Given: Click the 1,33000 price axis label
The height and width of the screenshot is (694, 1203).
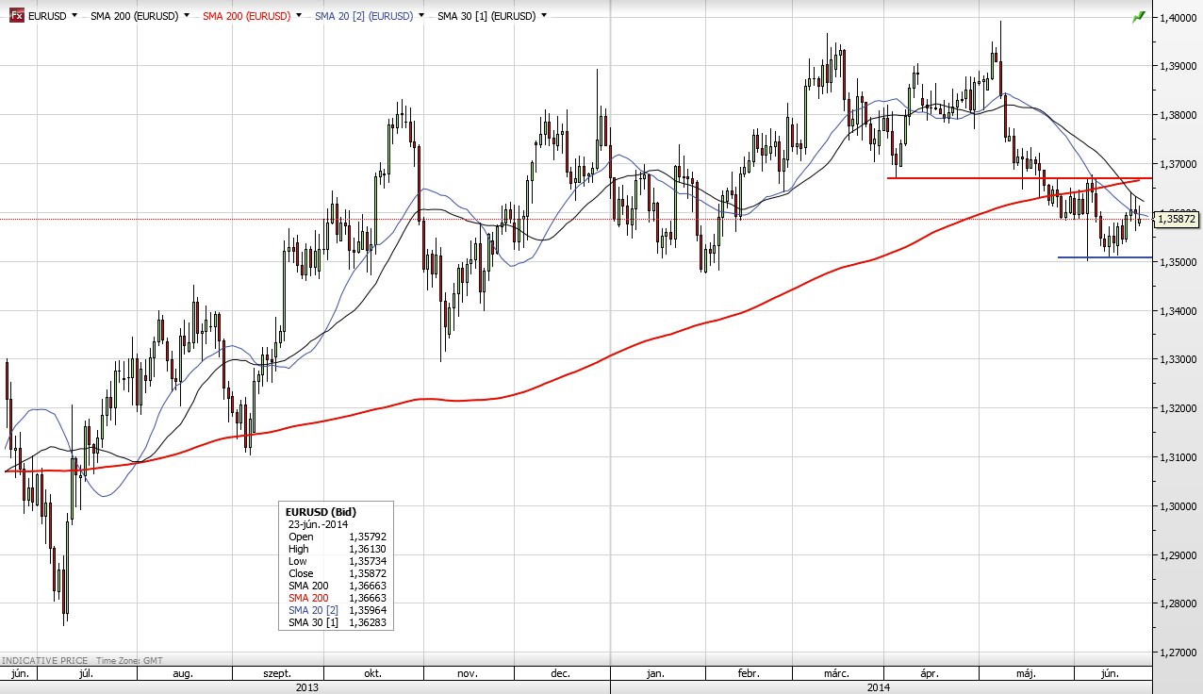Looking at the screenshot, I should (x=1179, y=360).
